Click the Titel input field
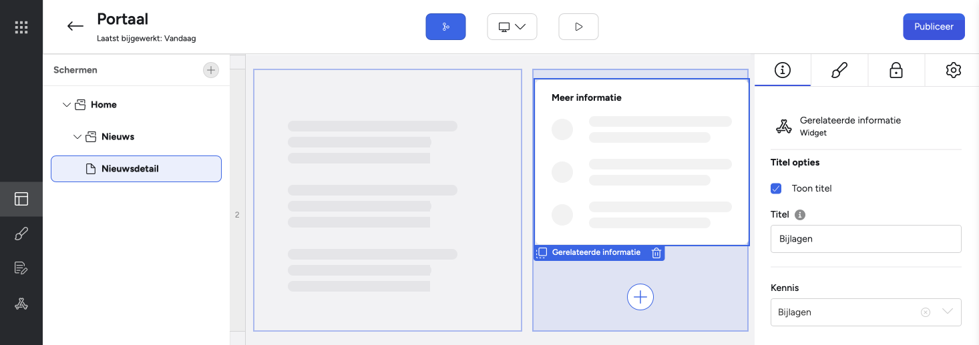 click(865, 239)
